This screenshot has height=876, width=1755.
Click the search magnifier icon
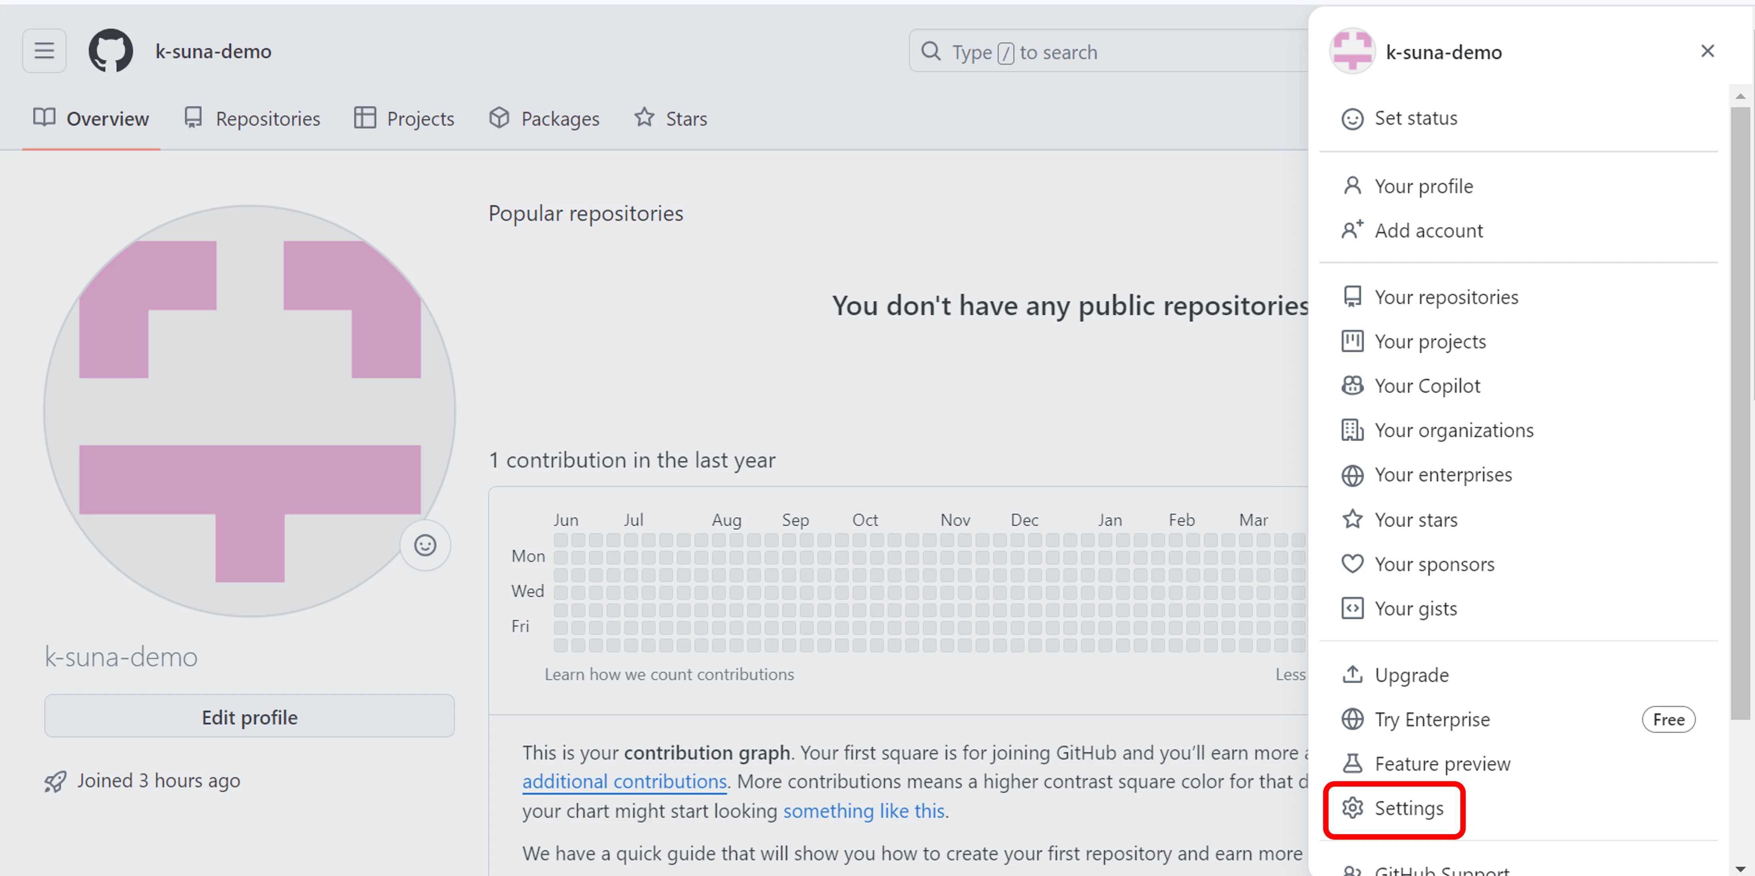click(931, 52)
